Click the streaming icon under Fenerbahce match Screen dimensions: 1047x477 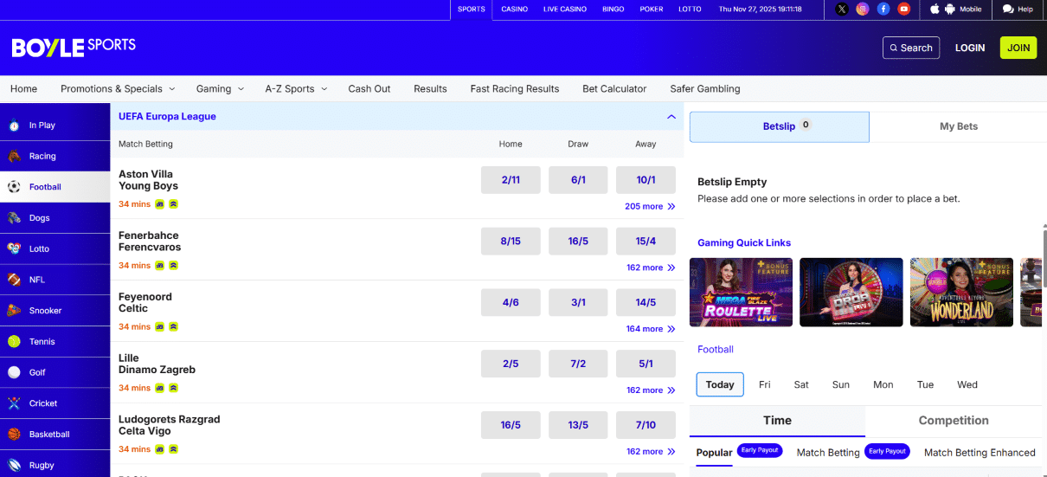[x=173, y=266]
